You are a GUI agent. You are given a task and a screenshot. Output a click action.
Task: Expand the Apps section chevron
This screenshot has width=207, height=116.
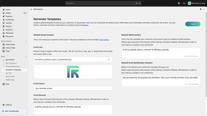point(26,57)
